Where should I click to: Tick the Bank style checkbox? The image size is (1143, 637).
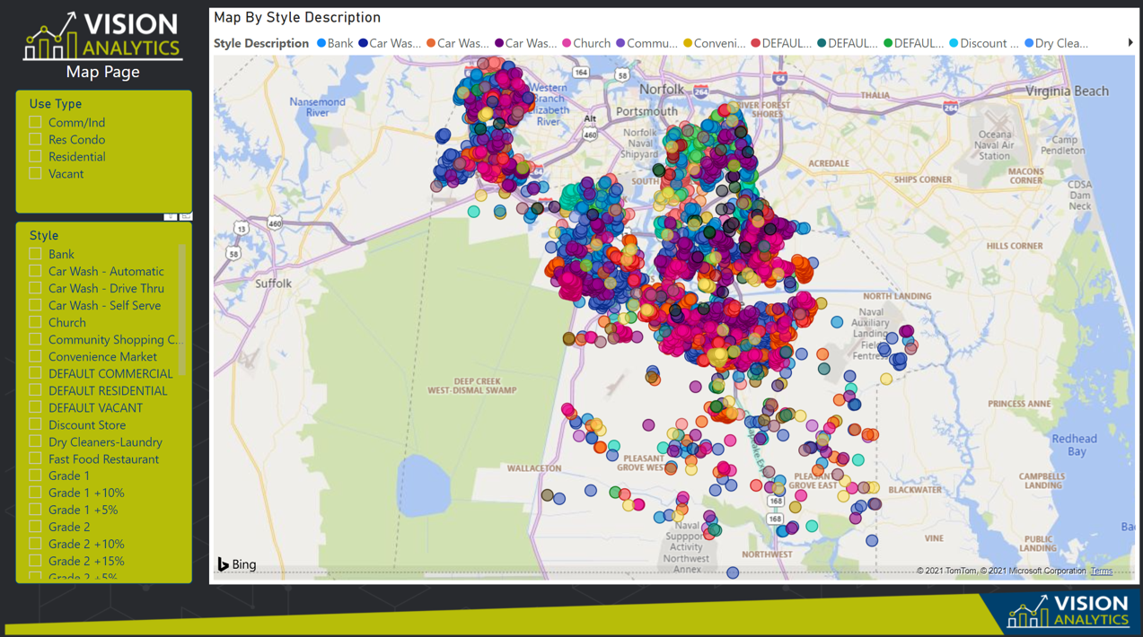point(35,254)
